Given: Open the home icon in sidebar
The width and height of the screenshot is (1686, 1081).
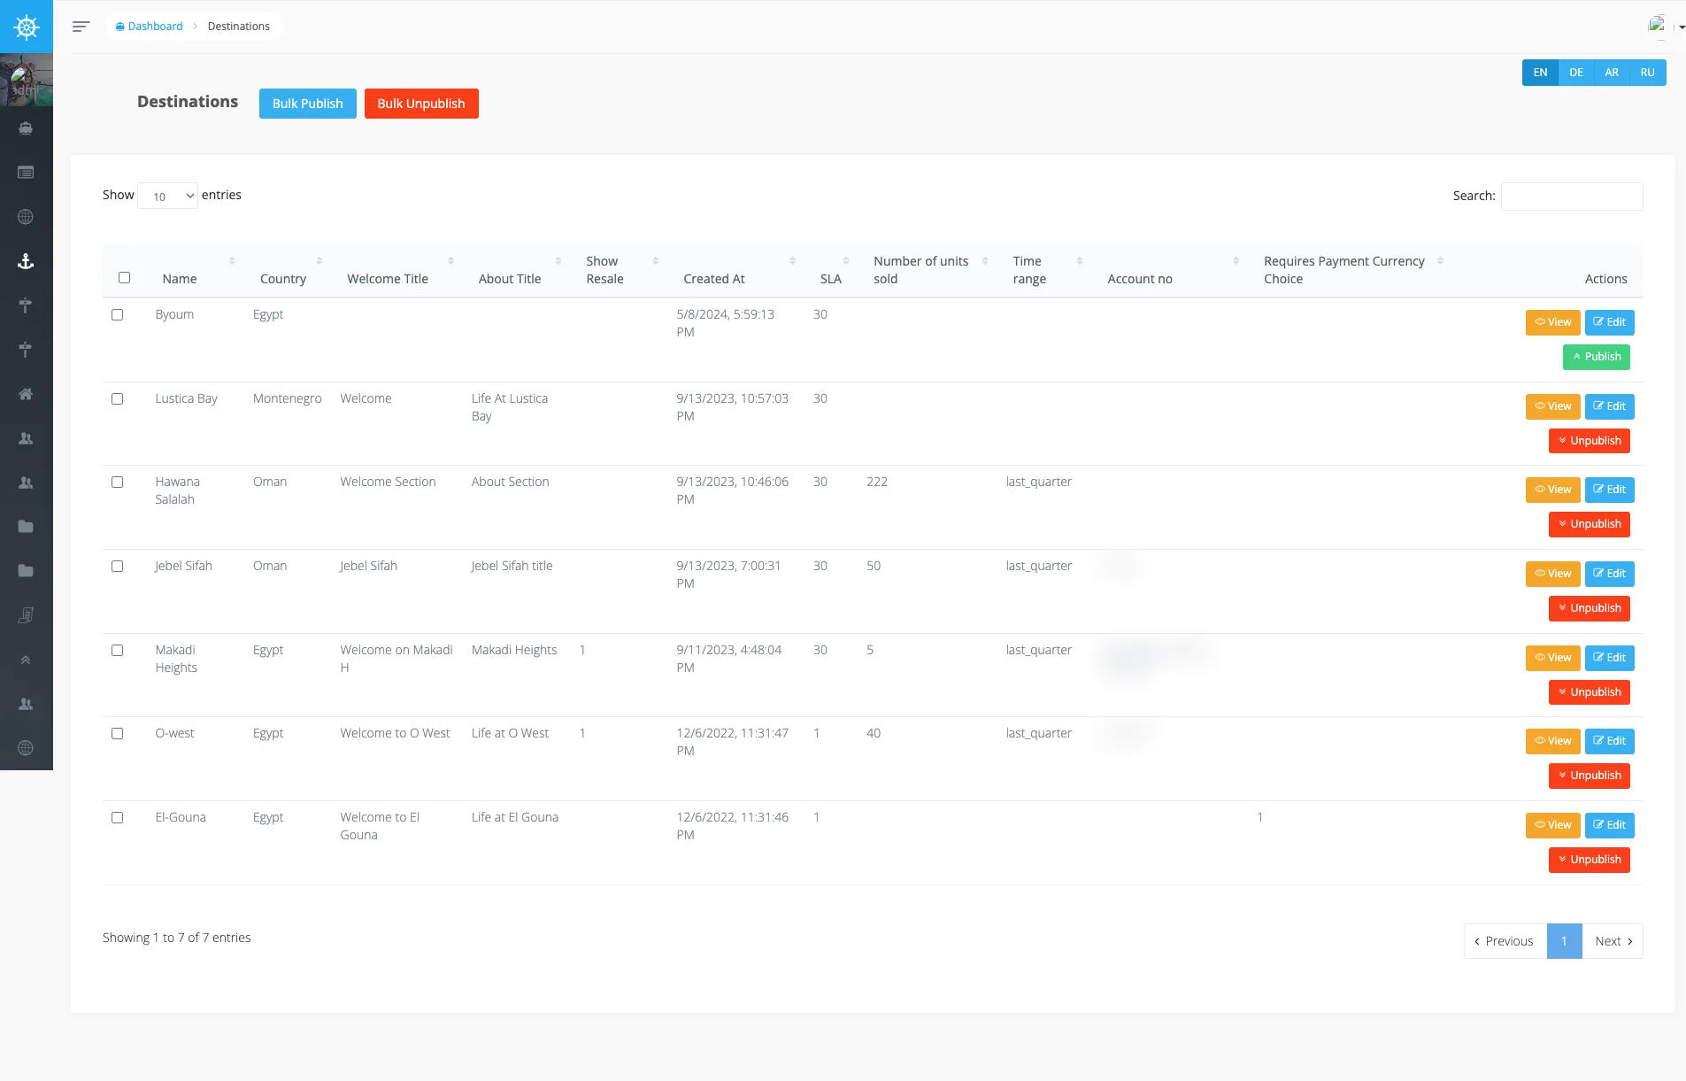Looking at the screenshot, I should pyautogui.click(x=26, y=394).
